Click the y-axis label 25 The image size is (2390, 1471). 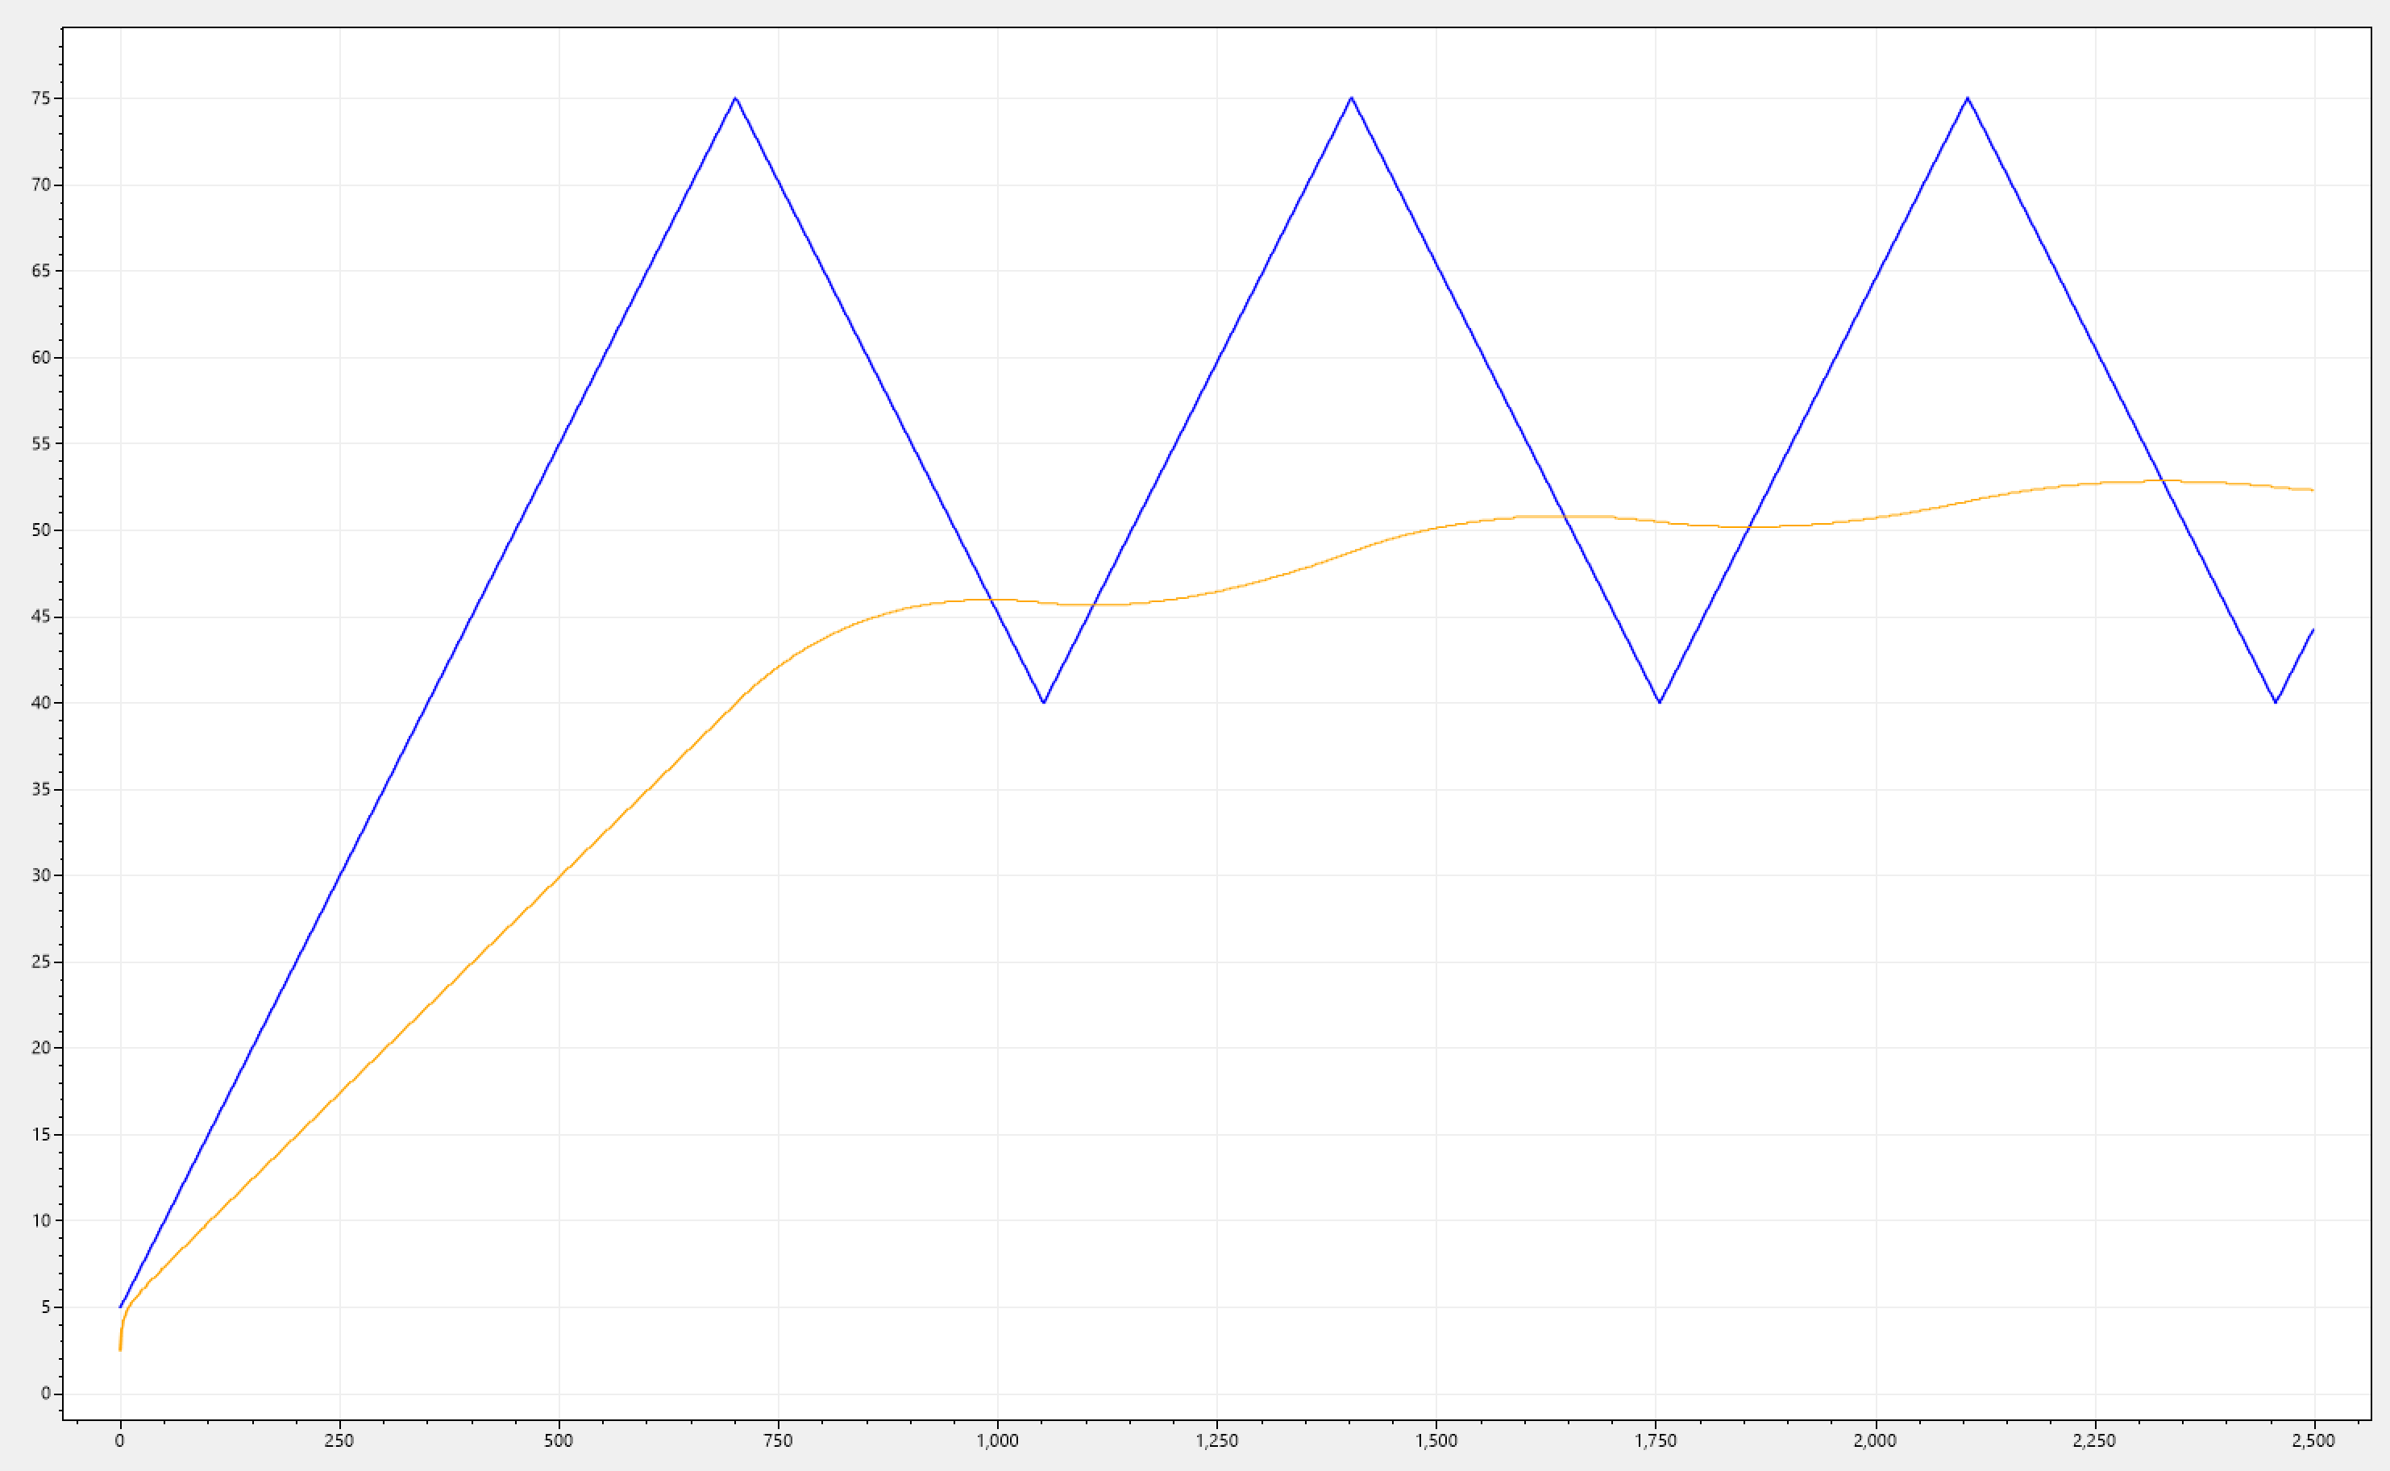tap(41, 962)
